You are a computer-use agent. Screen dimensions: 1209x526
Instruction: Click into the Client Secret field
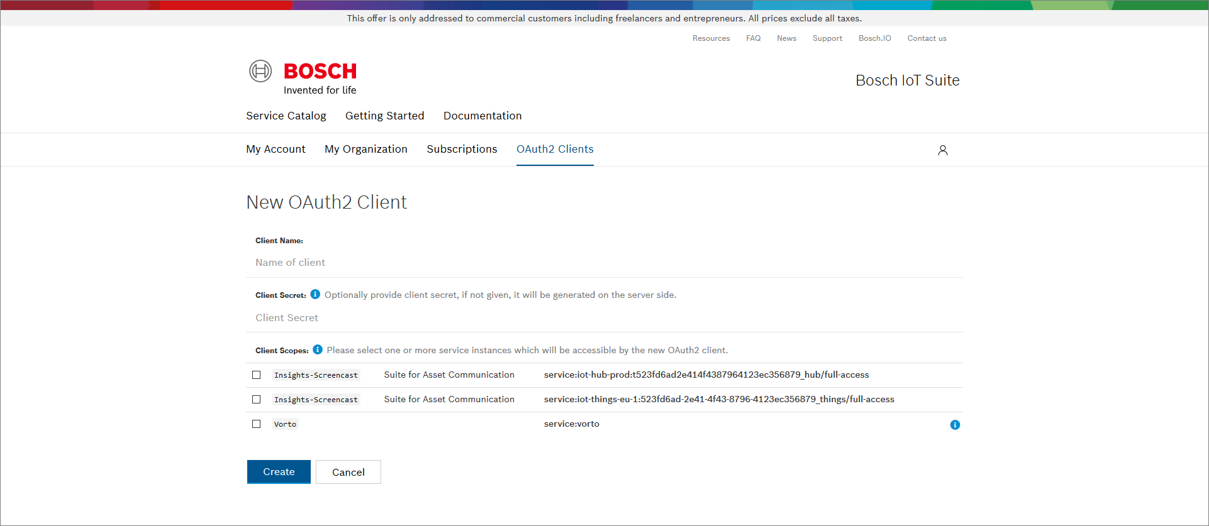604,318
